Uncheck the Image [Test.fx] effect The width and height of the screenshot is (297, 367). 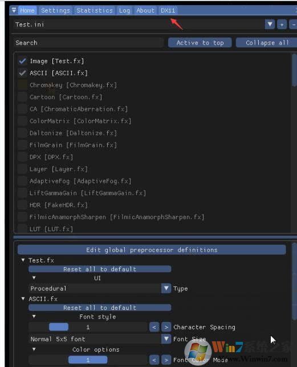22,61
